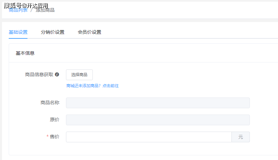278x160 pixels.
Task: Click the 商品名称 label
Action: click(50, 103)
